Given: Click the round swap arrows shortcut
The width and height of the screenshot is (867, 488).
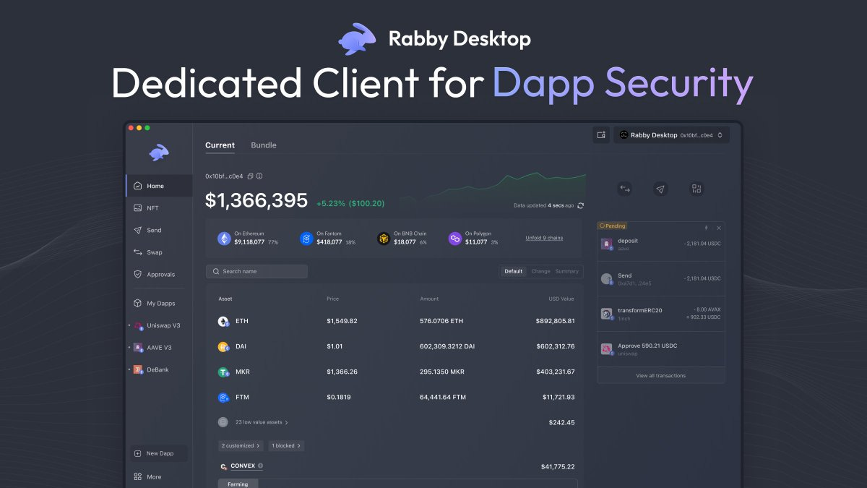Looking at the screenshot, I should point(625,189).
